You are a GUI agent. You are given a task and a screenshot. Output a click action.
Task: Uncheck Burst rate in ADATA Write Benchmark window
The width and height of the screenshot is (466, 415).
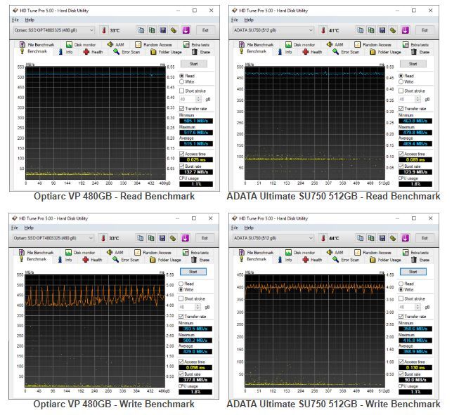click(x=401, y=374)
